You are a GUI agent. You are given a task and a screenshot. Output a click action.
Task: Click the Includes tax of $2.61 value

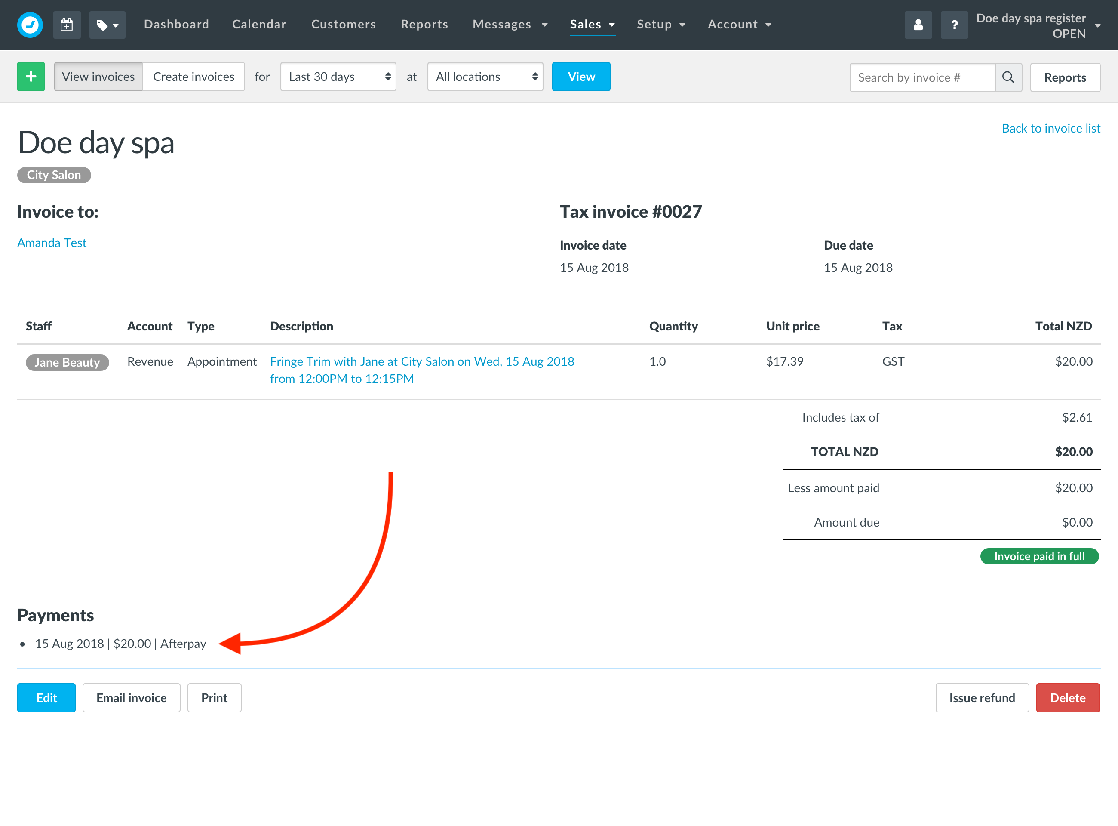(1077, 417)
